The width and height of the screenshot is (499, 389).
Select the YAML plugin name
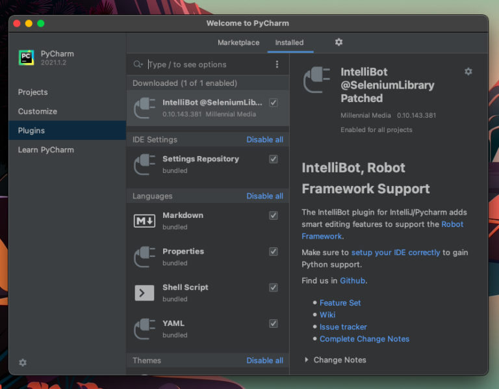coord(173,323)
